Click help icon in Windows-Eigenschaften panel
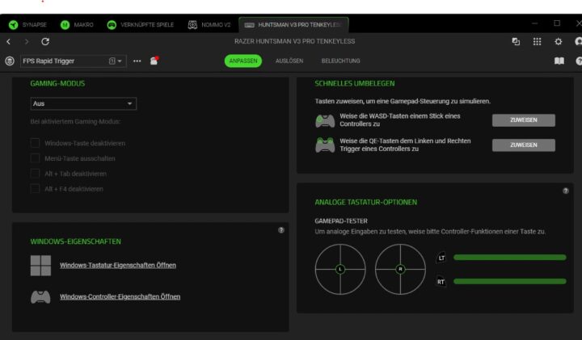Image resolution: width=582 pixels, height=340 pixels. tap(280, 230)
